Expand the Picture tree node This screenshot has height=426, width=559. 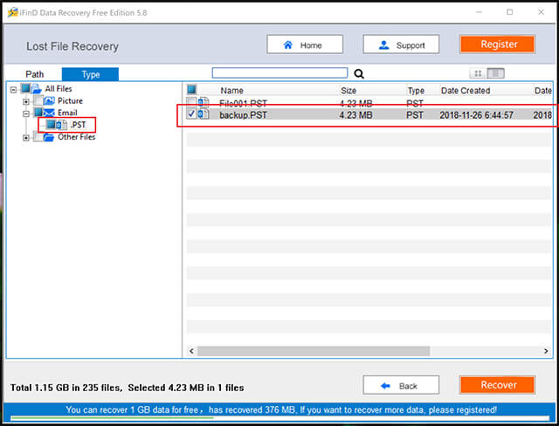click(25, 102)
